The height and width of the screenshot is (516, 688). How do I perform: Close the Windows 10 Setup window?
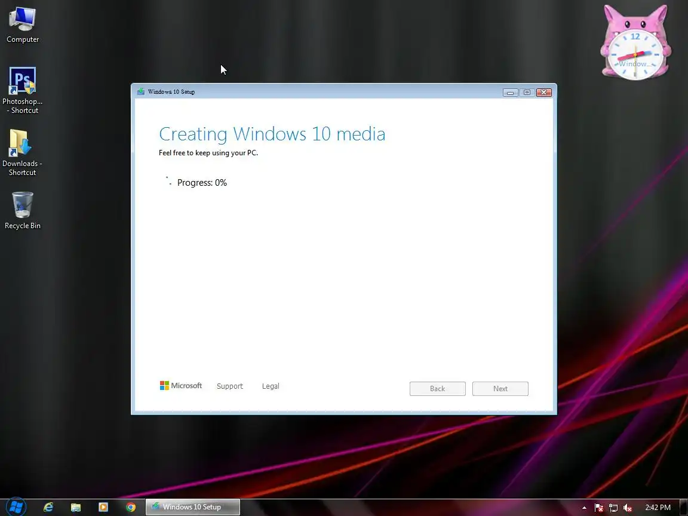coord(543,92)
